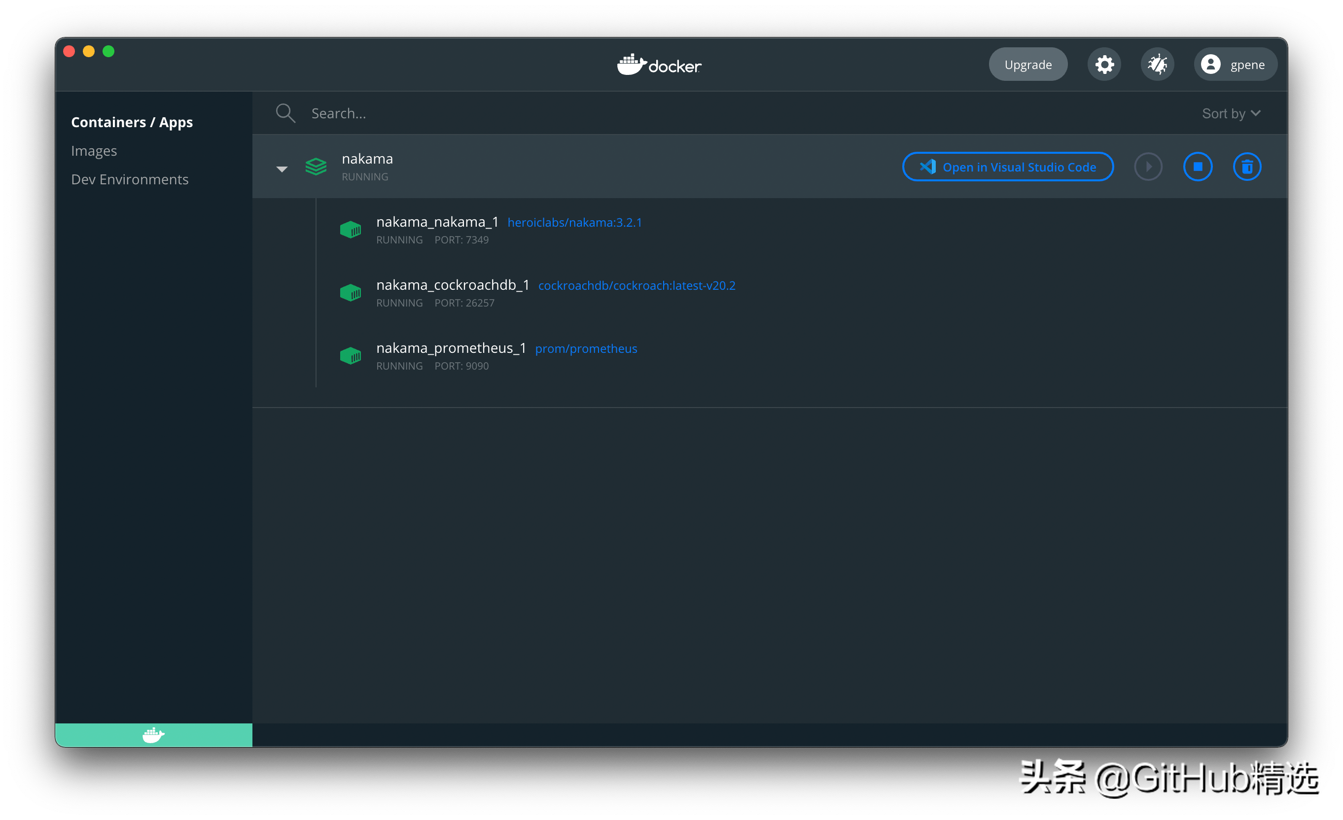Collapse the nakama app group

point(282,169)
